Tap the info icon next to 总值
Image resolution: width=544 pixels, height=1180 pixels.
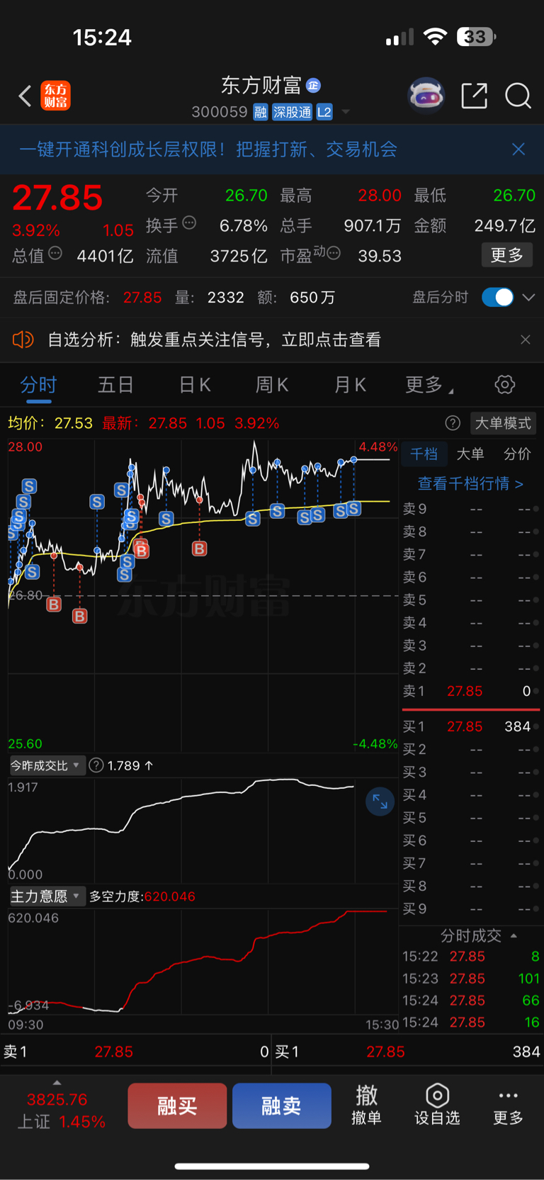tap(55, 253)
